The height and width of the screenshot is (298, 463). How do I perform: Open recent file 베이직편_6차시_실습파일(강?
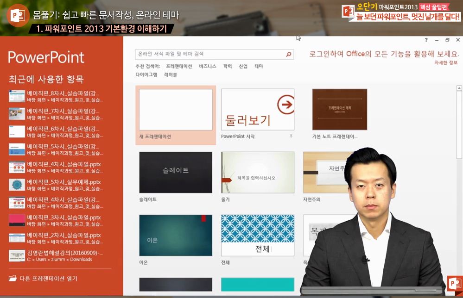point(56,131)
